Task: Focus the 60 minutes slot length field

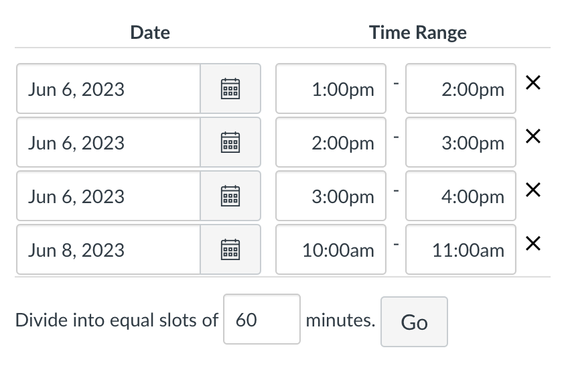Action: pos(262,319)
